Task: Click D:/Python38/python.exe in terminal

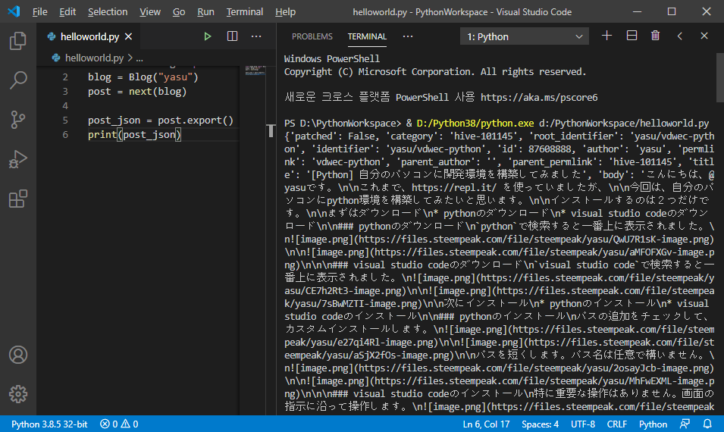Action: (x=475, y=124)
